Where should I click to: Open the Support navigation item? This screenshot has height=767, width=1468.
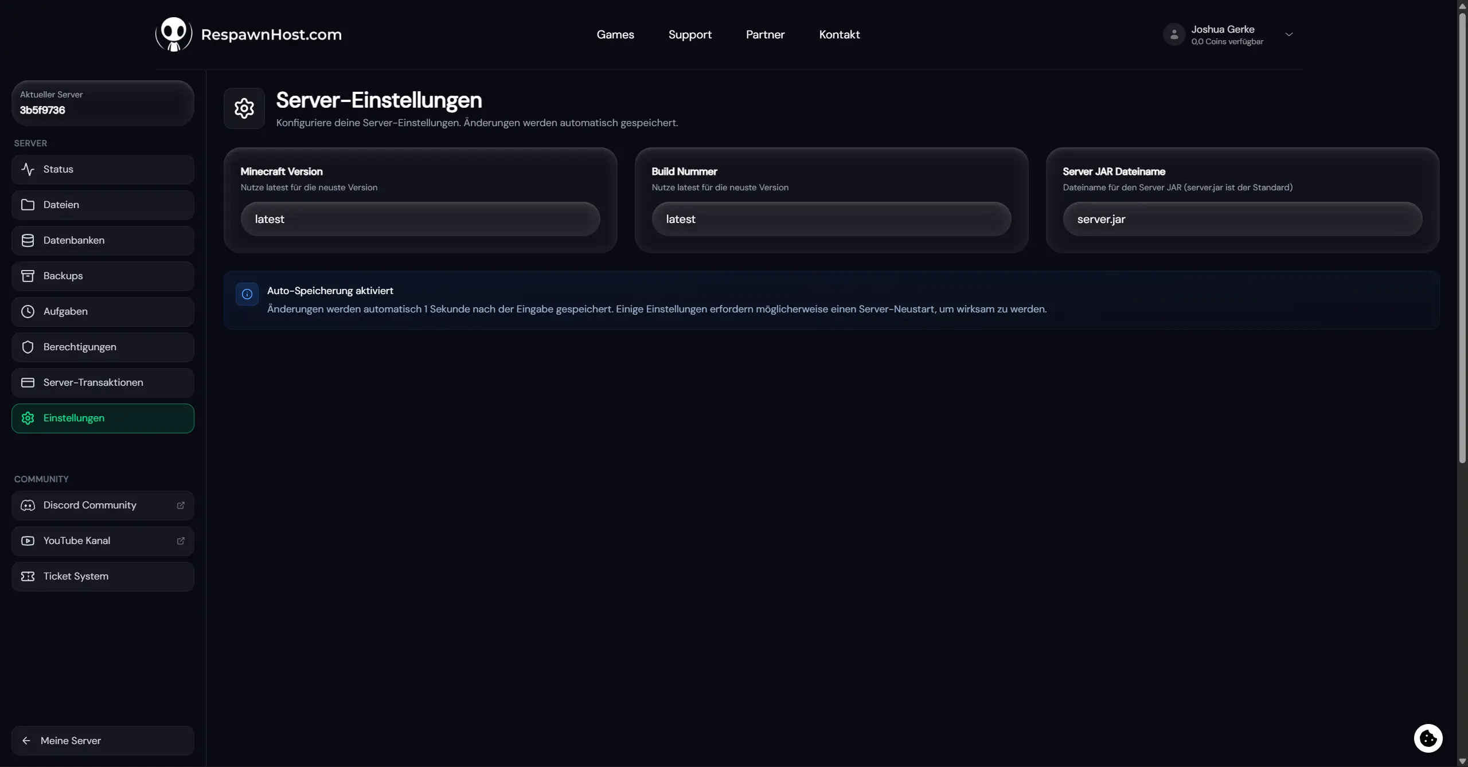click(690, 34)
